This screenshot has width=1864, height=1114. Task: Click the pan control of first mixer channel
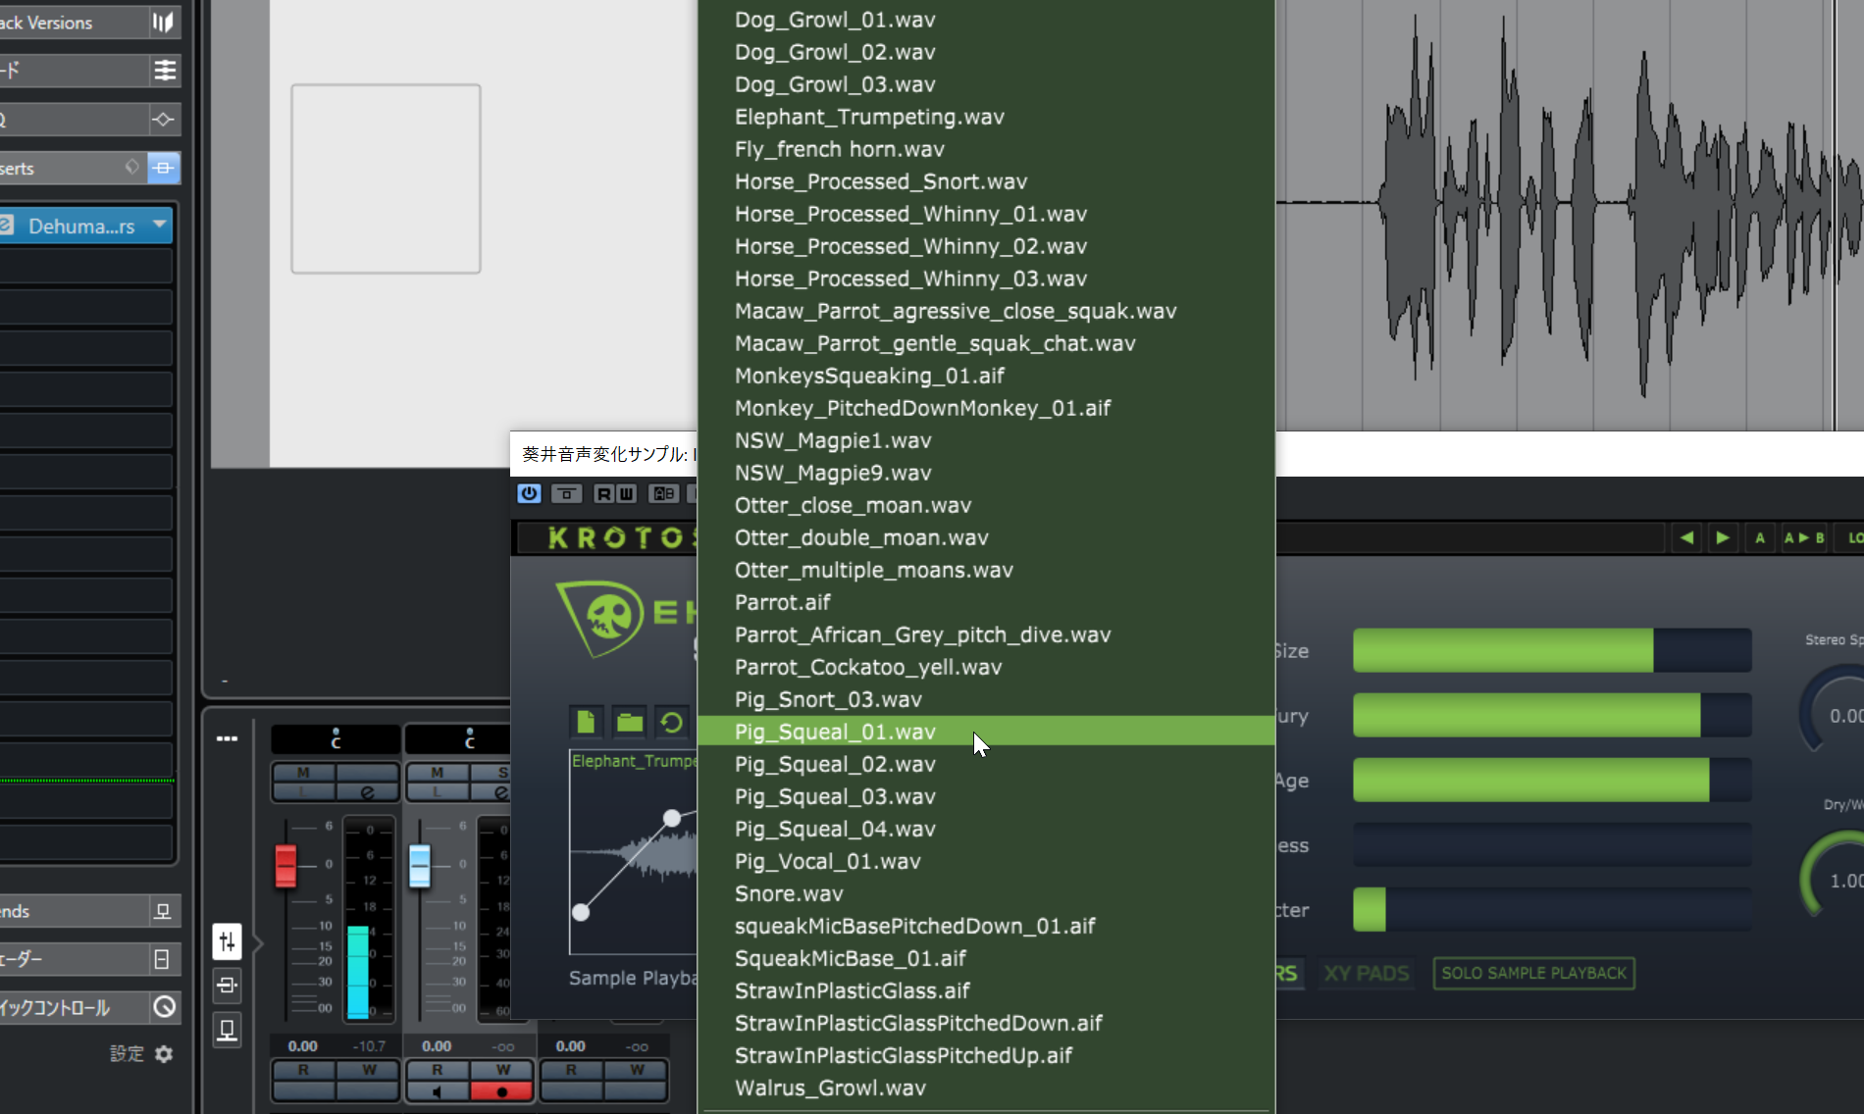(336, 739)
